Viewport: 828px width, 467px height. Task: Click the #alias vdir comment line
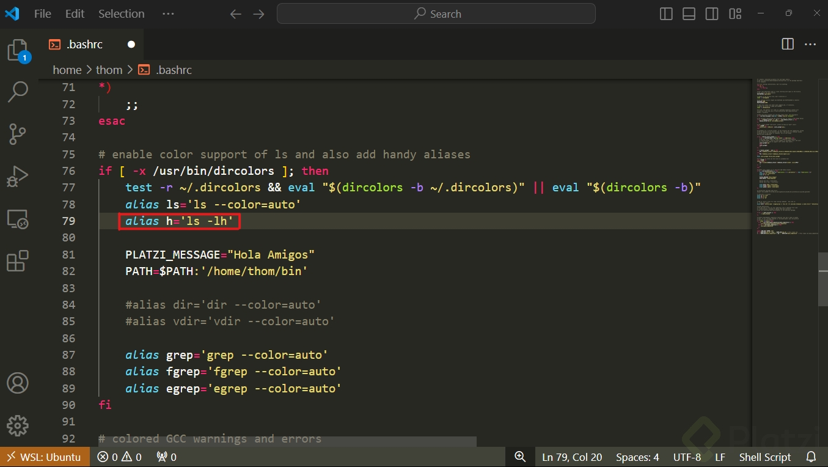coord(230,321)
